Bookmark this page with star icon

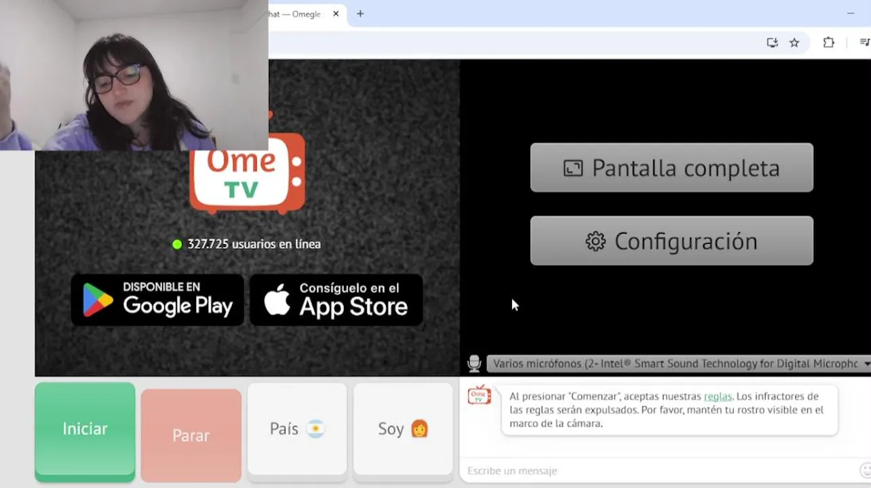pos(794,43)
